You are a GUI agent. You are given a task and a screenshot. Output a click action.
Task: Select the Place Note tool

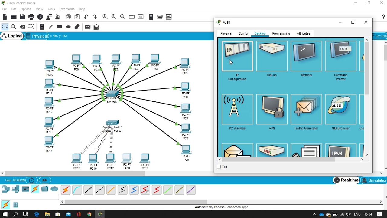(x=42, y=27)
